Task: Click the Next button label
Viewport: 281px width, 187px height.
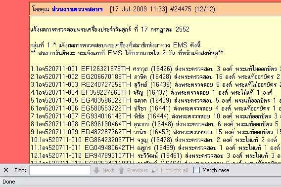Action: [x=108, y=170]
